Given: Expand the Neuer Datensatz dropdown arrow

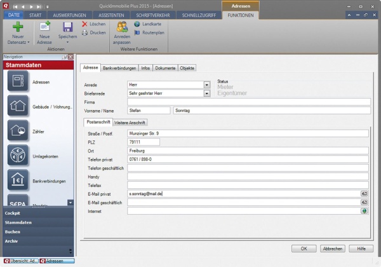Looking at the screenshot, I should [x=29, y=43].
